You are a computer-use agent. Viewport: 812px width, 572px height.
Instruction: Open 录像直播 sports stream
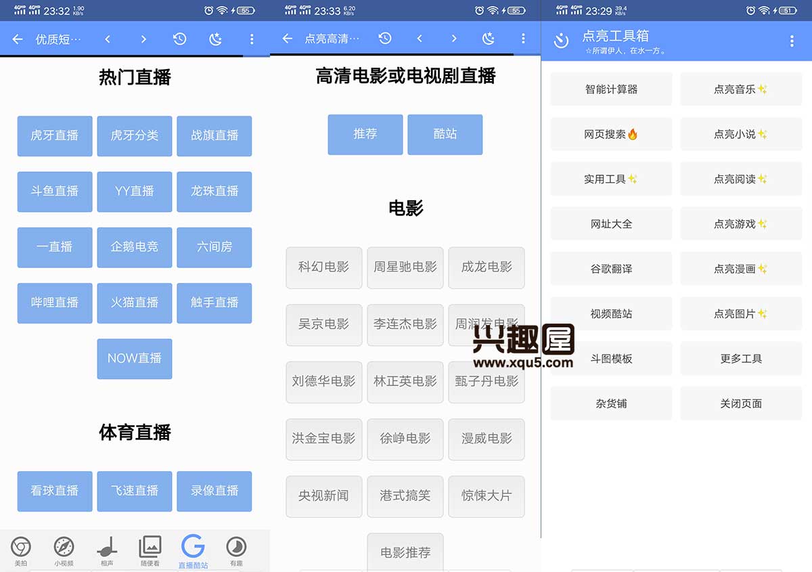point(215,491)
